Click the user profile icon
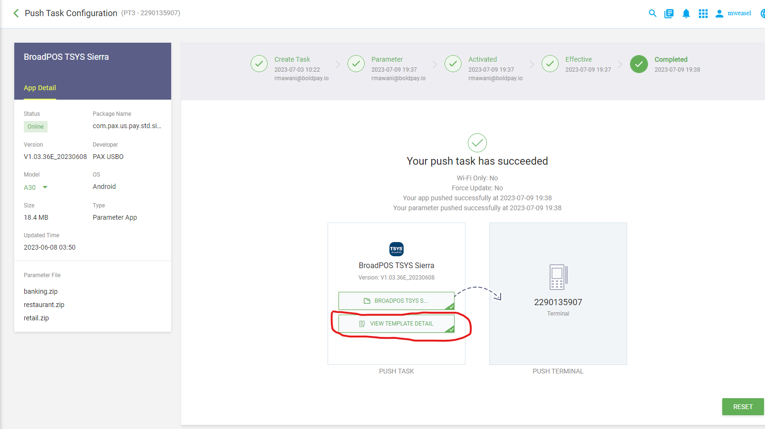Image resolution: width=765 pixels, height=429 pixels. coord(719,13)
